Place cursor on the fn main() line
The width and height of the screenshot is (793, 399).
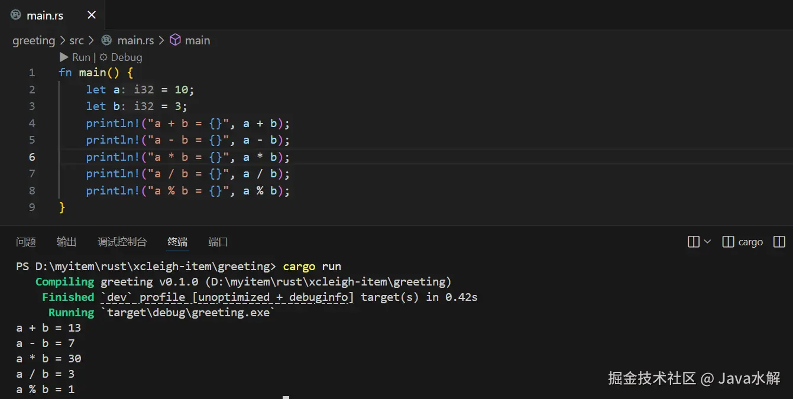96,73
